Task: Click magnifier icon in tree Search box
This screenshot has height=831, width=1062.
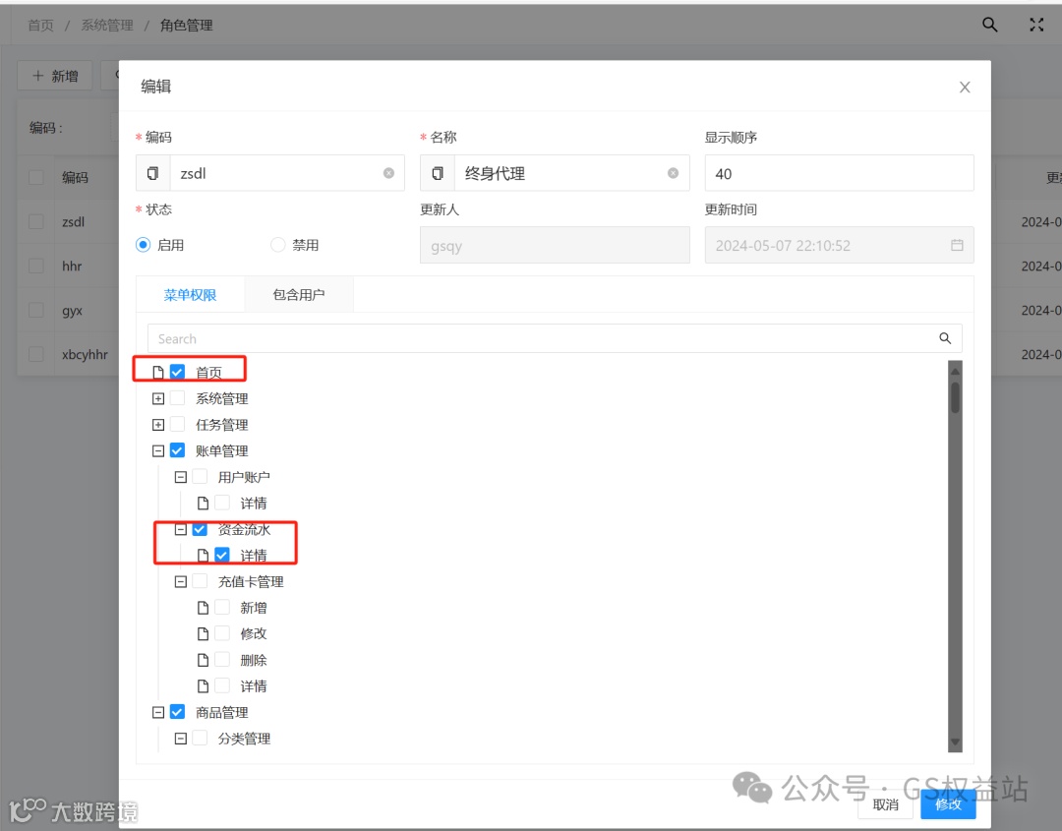Action: coord(945,338)
